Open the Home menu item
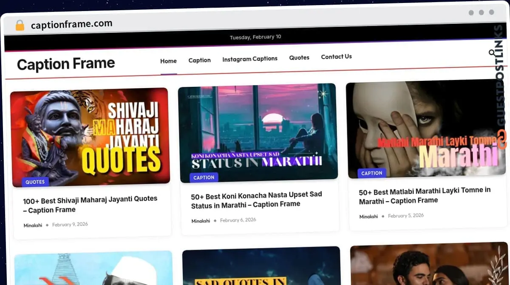The height and width of the screenshot is (285, 510). click(168, 61)
